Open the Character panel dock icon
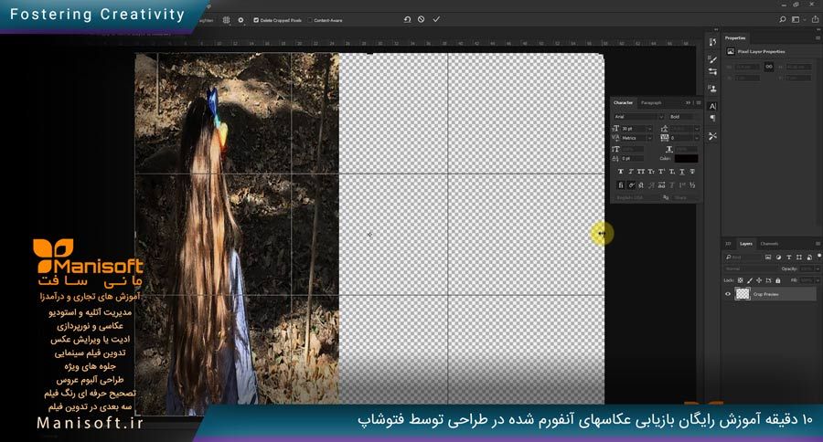 click(712, 107)
